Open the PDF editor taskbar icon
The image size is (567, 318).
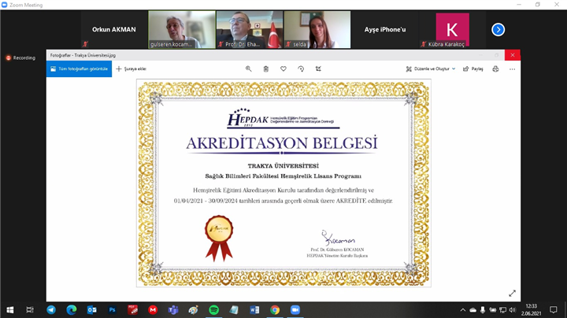tap(132, 309)
